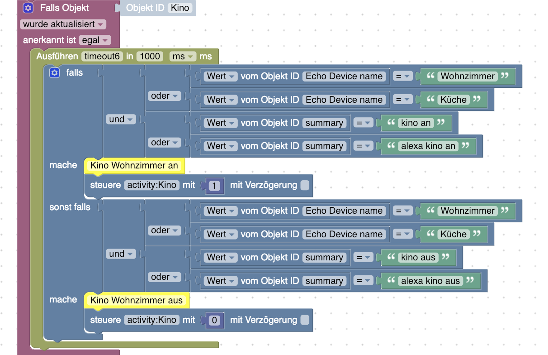Open the Wert dropdown in the 'alexa kino aus' row
Image resolution: width=548 pixels, height=355 pixels.
tap(221, 281)
